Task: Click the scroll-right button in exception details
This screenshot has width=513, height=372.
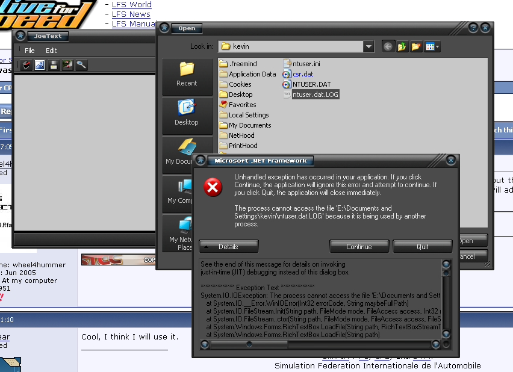Action: tap(435, 344)
